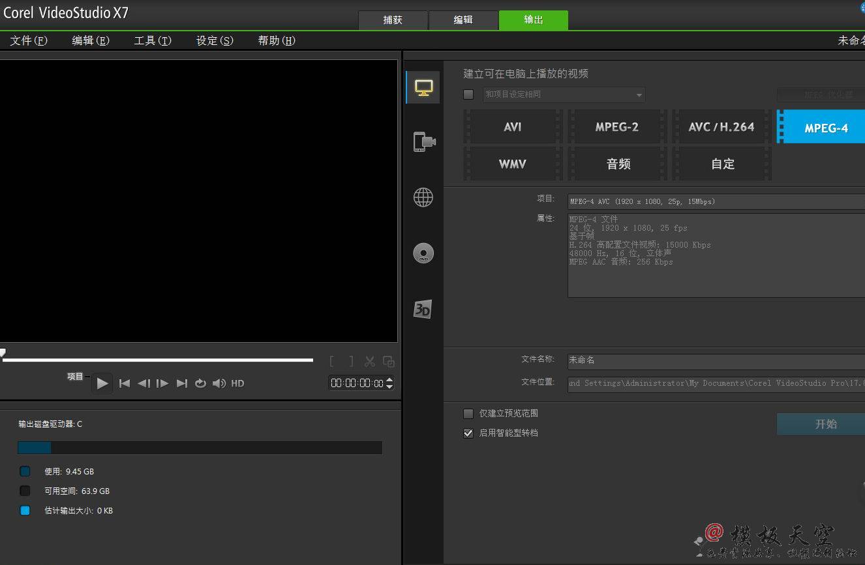Click the '输出磁盘驱动器: C' label

pos(50,424)
